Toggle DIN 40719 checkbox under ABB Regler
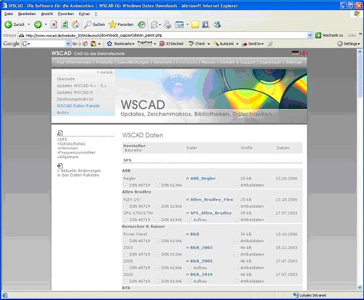Viewport: 364px width, 300px height. [x=126, y=185]
